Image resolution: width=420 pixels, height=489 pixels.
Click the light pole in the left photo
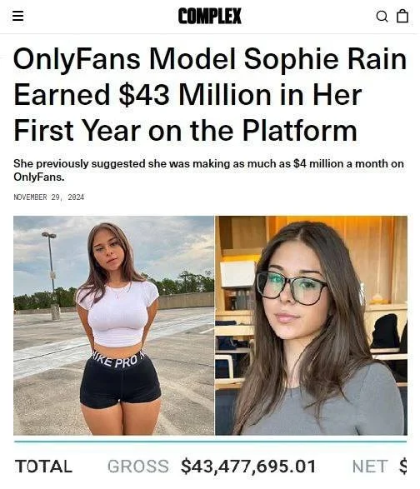[x=52, y=276]
